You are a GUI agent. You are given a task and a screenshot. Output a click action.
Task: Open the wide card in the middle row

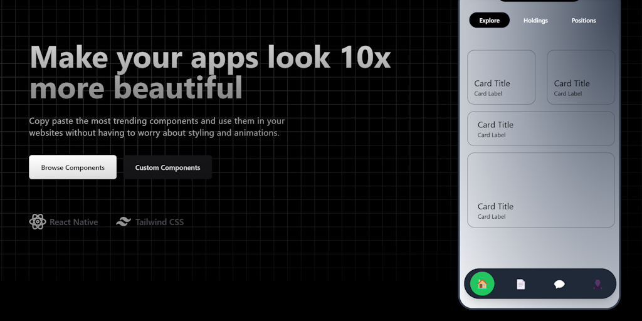[541, 129]
